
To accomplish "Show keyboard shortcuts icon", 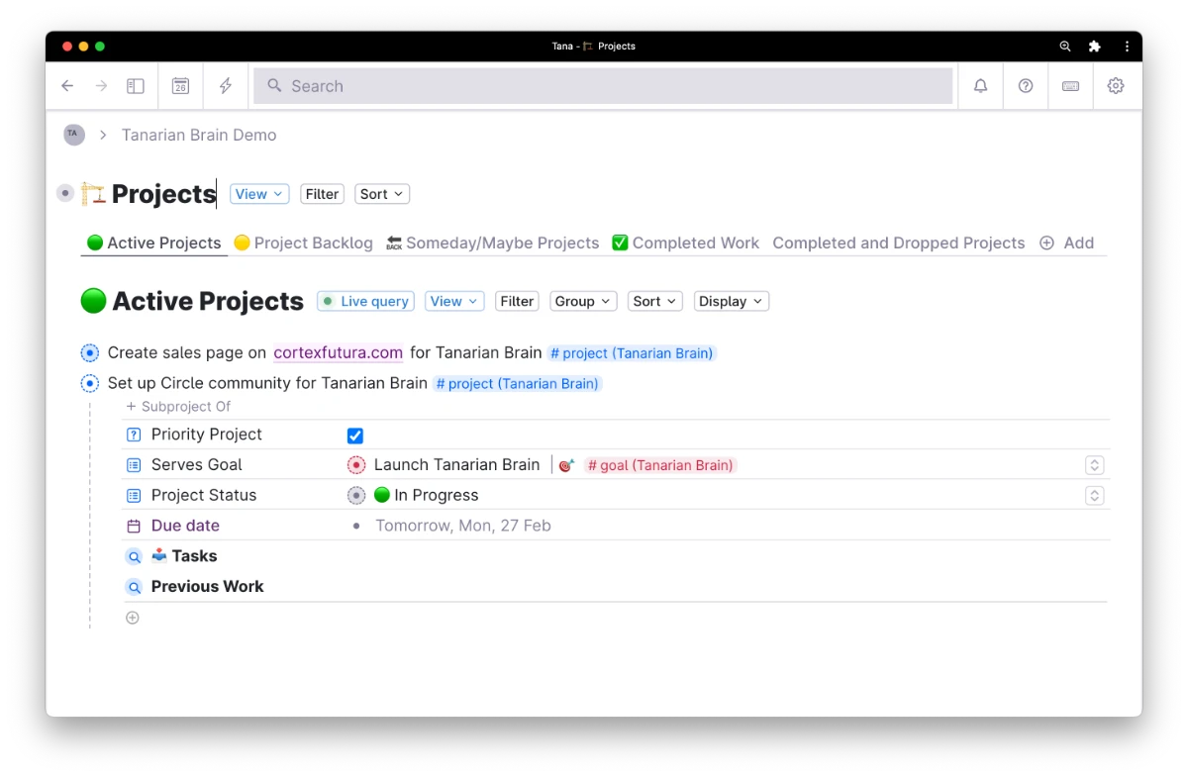I will point(1070,86).
